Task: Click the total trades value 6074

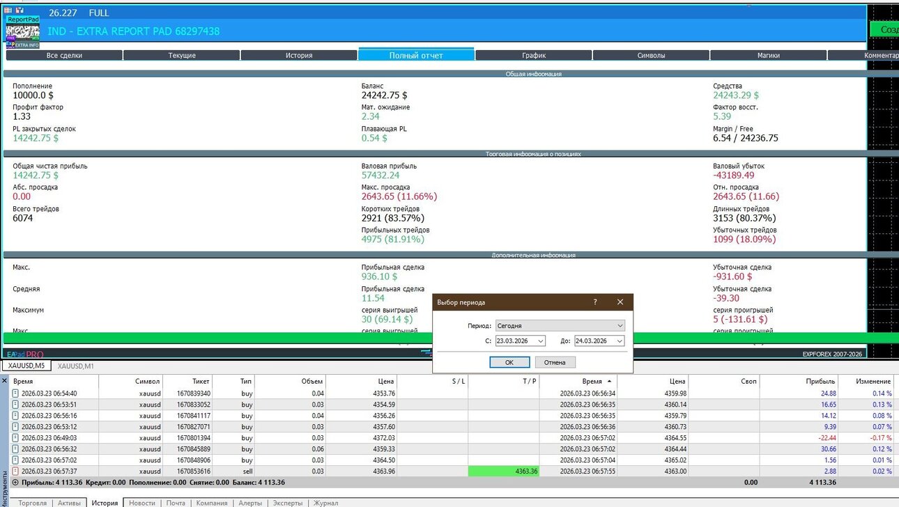Action: pos(23,218)
